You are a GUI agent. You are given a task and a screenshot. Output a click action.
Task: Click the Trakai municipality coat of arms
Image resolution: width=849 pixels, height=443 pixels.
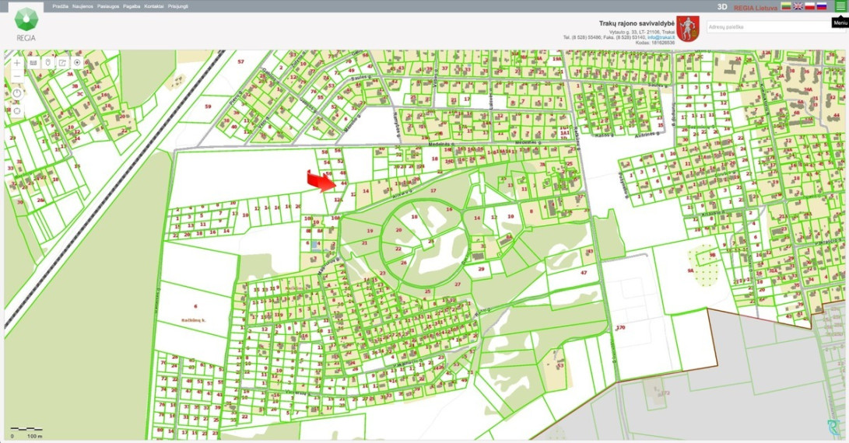[x=688, y=29]
